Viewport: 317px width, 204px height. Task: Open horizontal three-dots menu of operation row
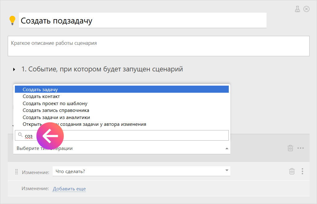[301, 148]
